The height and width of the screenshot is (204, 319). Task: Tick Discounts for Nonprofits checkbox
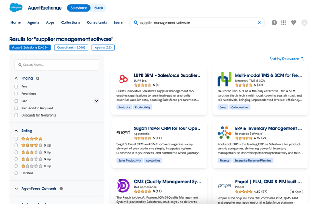16,115
